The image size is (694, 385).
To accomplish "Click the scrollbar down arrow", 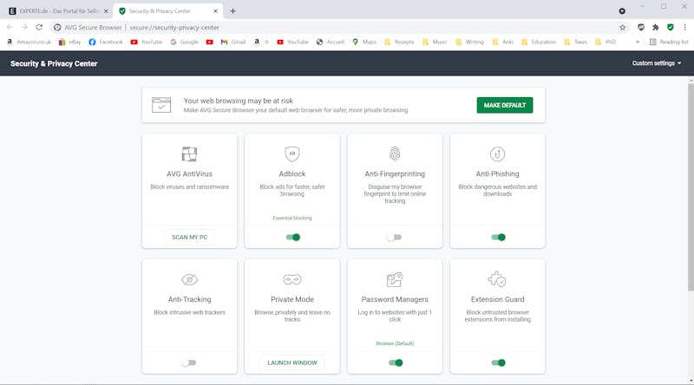I will click(x=691, y=381).
